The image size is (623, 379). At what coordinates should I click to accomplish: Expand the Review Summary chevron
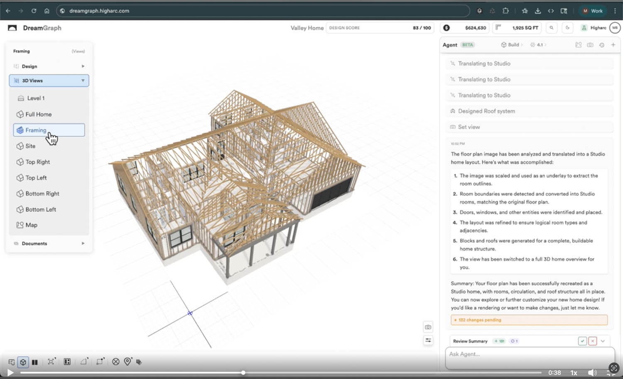tap(603, 341)
